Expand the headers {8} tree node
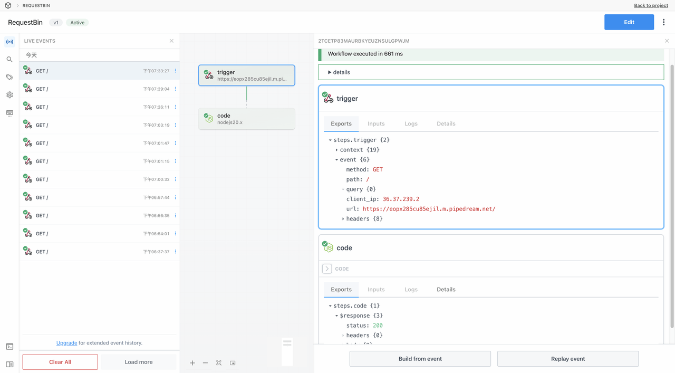Screen dimensions: 675x373 click(343, 219)
